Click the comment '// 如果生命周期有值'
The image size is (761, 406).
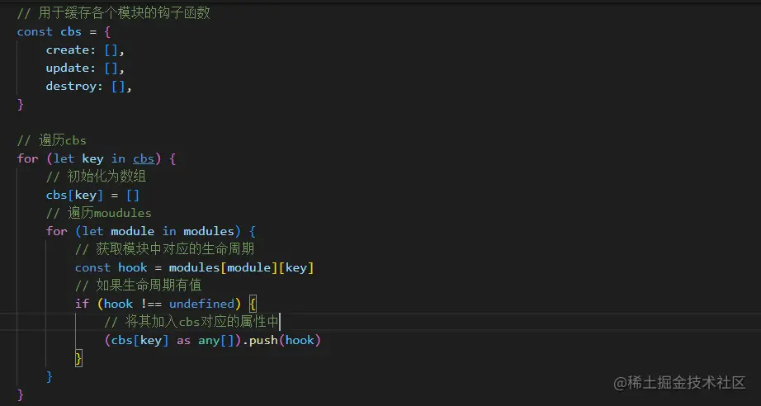pos(139,286)
